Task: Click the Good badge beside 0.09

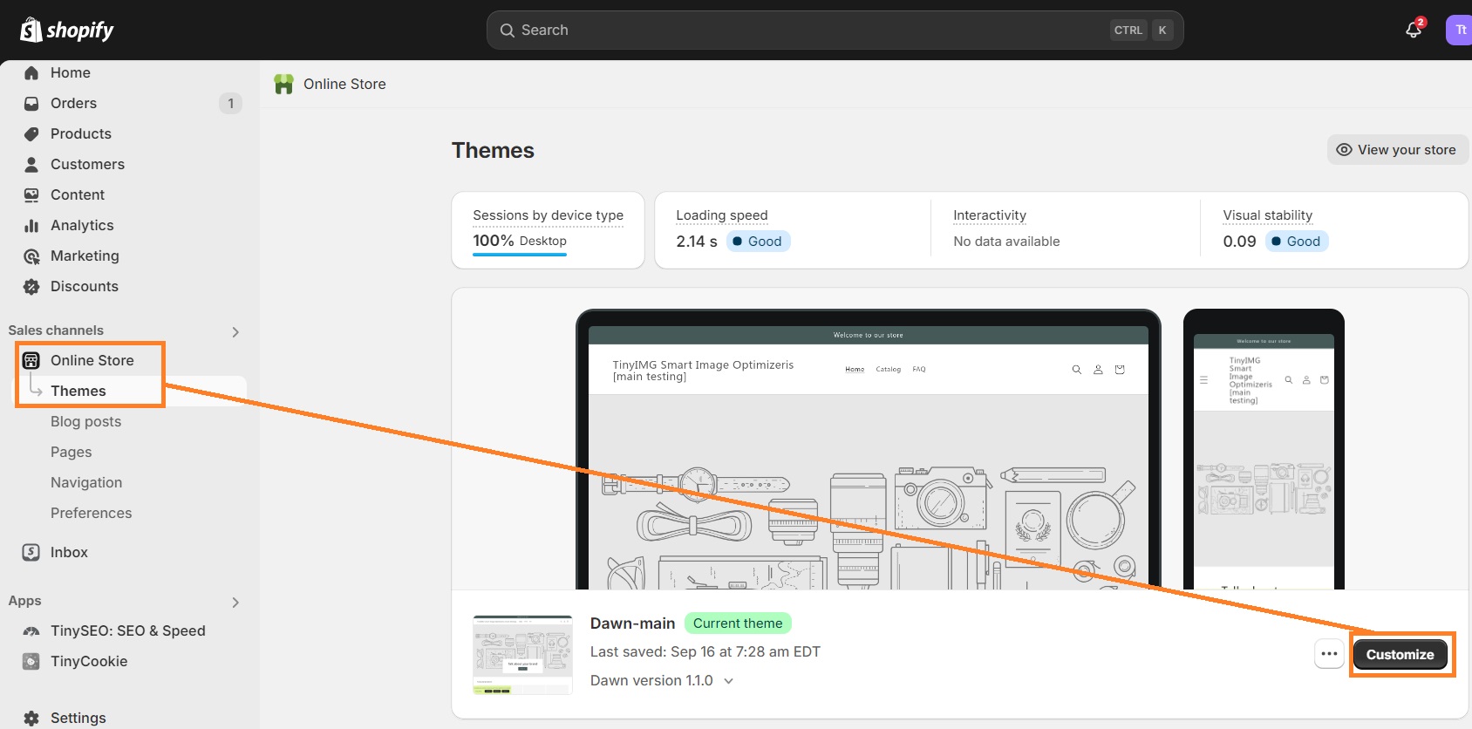Action: [x=1297, y=242]
